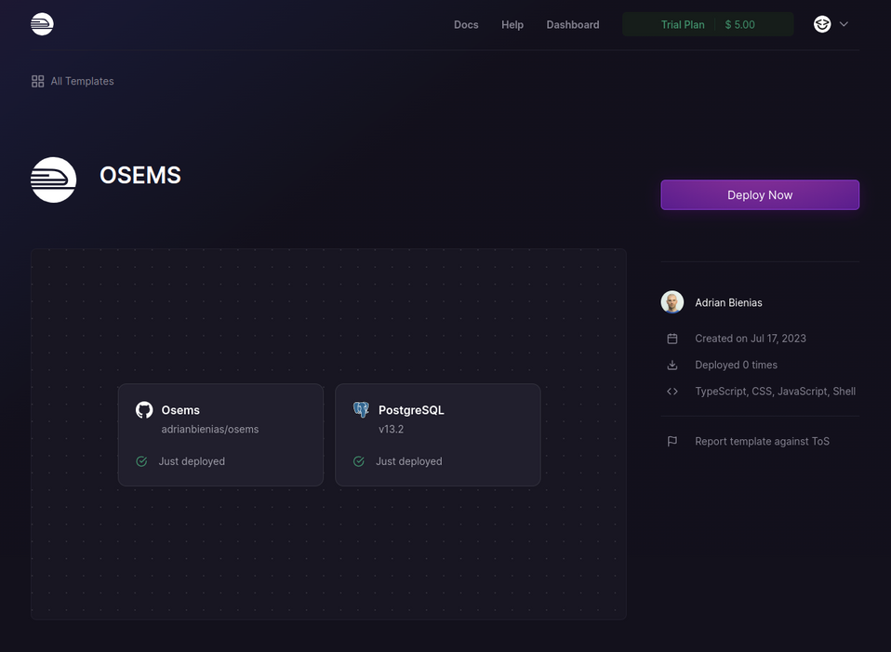Viewport: 891px width, 652px height.
Task: Click the Deploy Now button
Action: pyautogui.click(x=760, y=195)
